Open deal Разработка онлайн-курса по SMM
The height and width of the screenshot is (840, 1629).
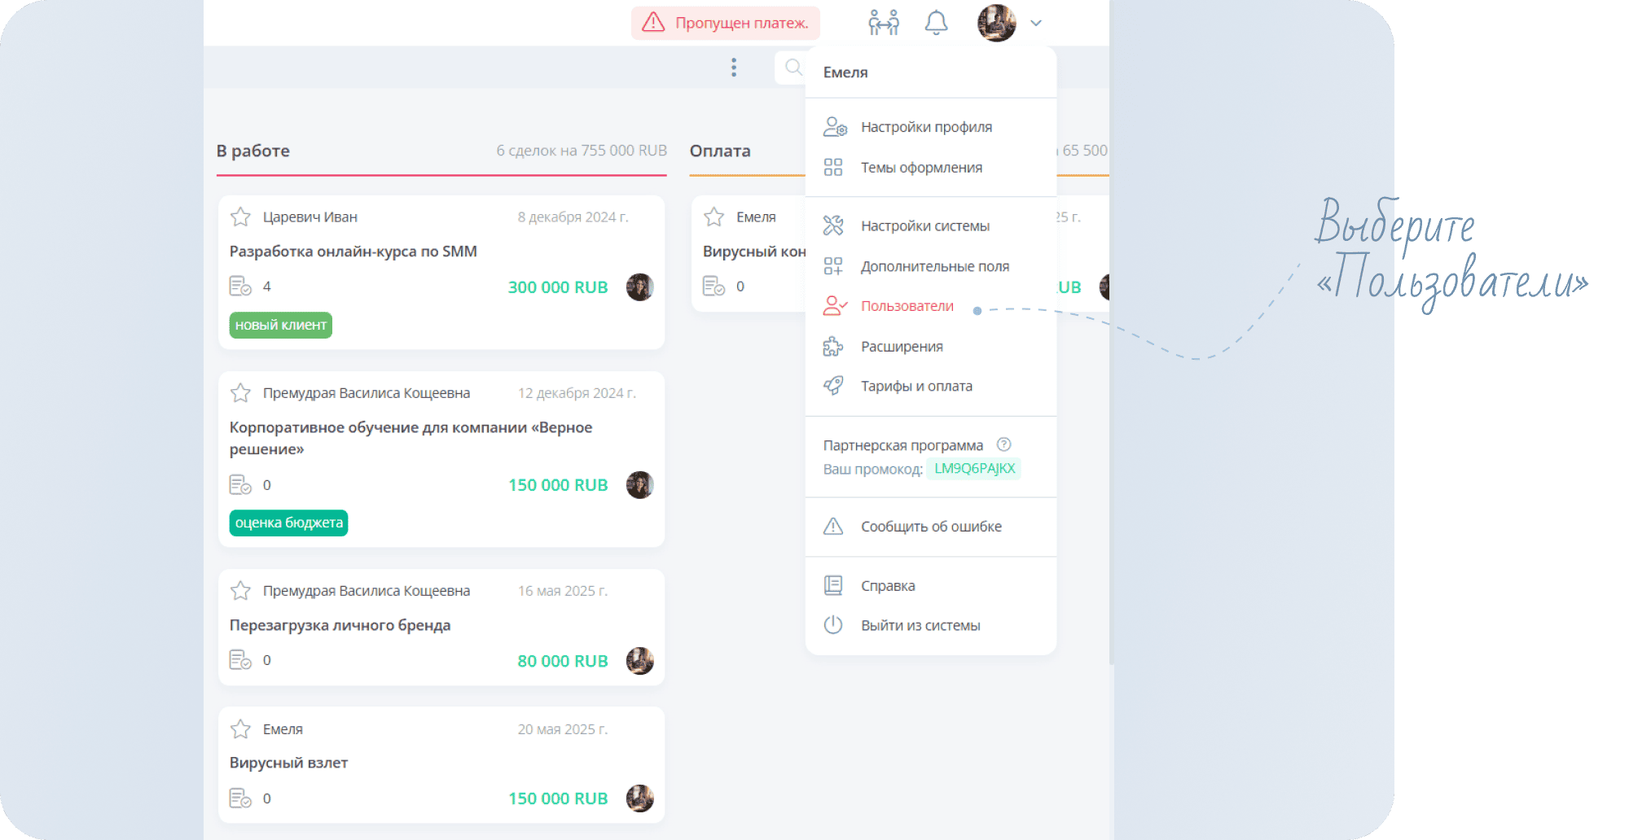353,252
